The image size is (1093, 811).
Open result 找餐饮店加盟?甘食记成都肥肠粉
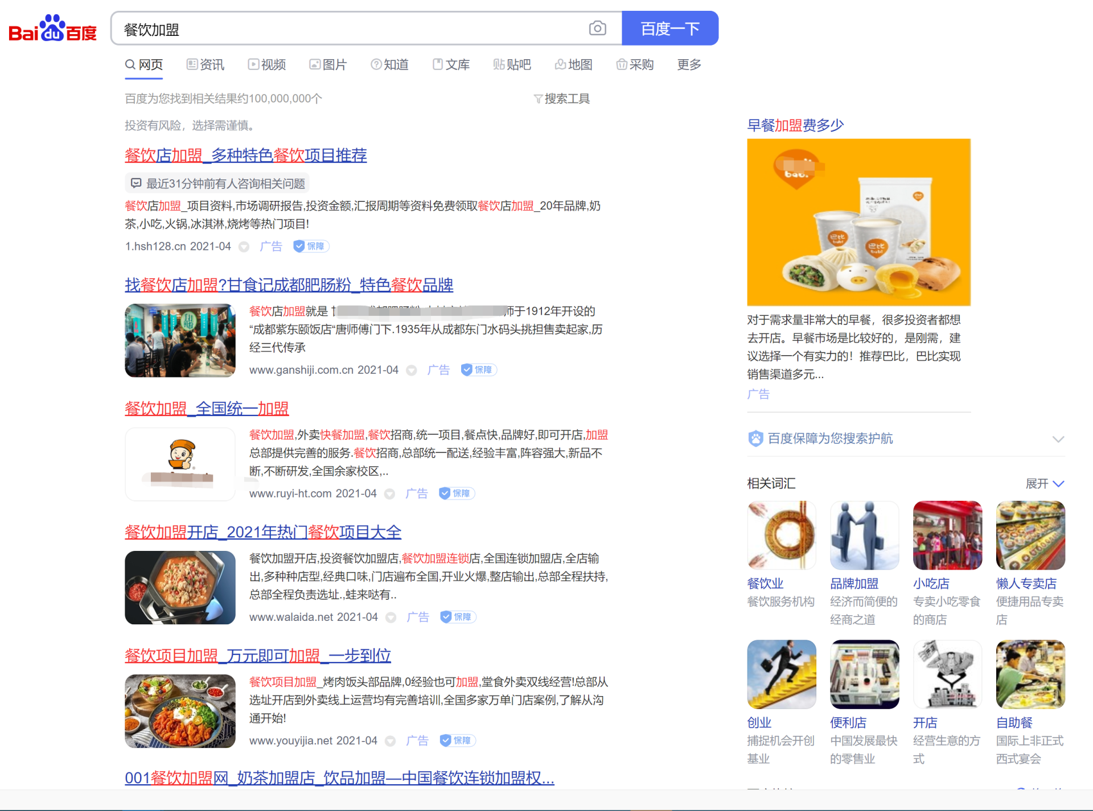click(x=289, y=285)
